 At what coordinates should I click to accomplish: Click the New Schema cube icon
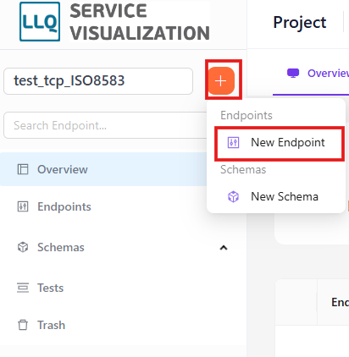click(233, 196)
